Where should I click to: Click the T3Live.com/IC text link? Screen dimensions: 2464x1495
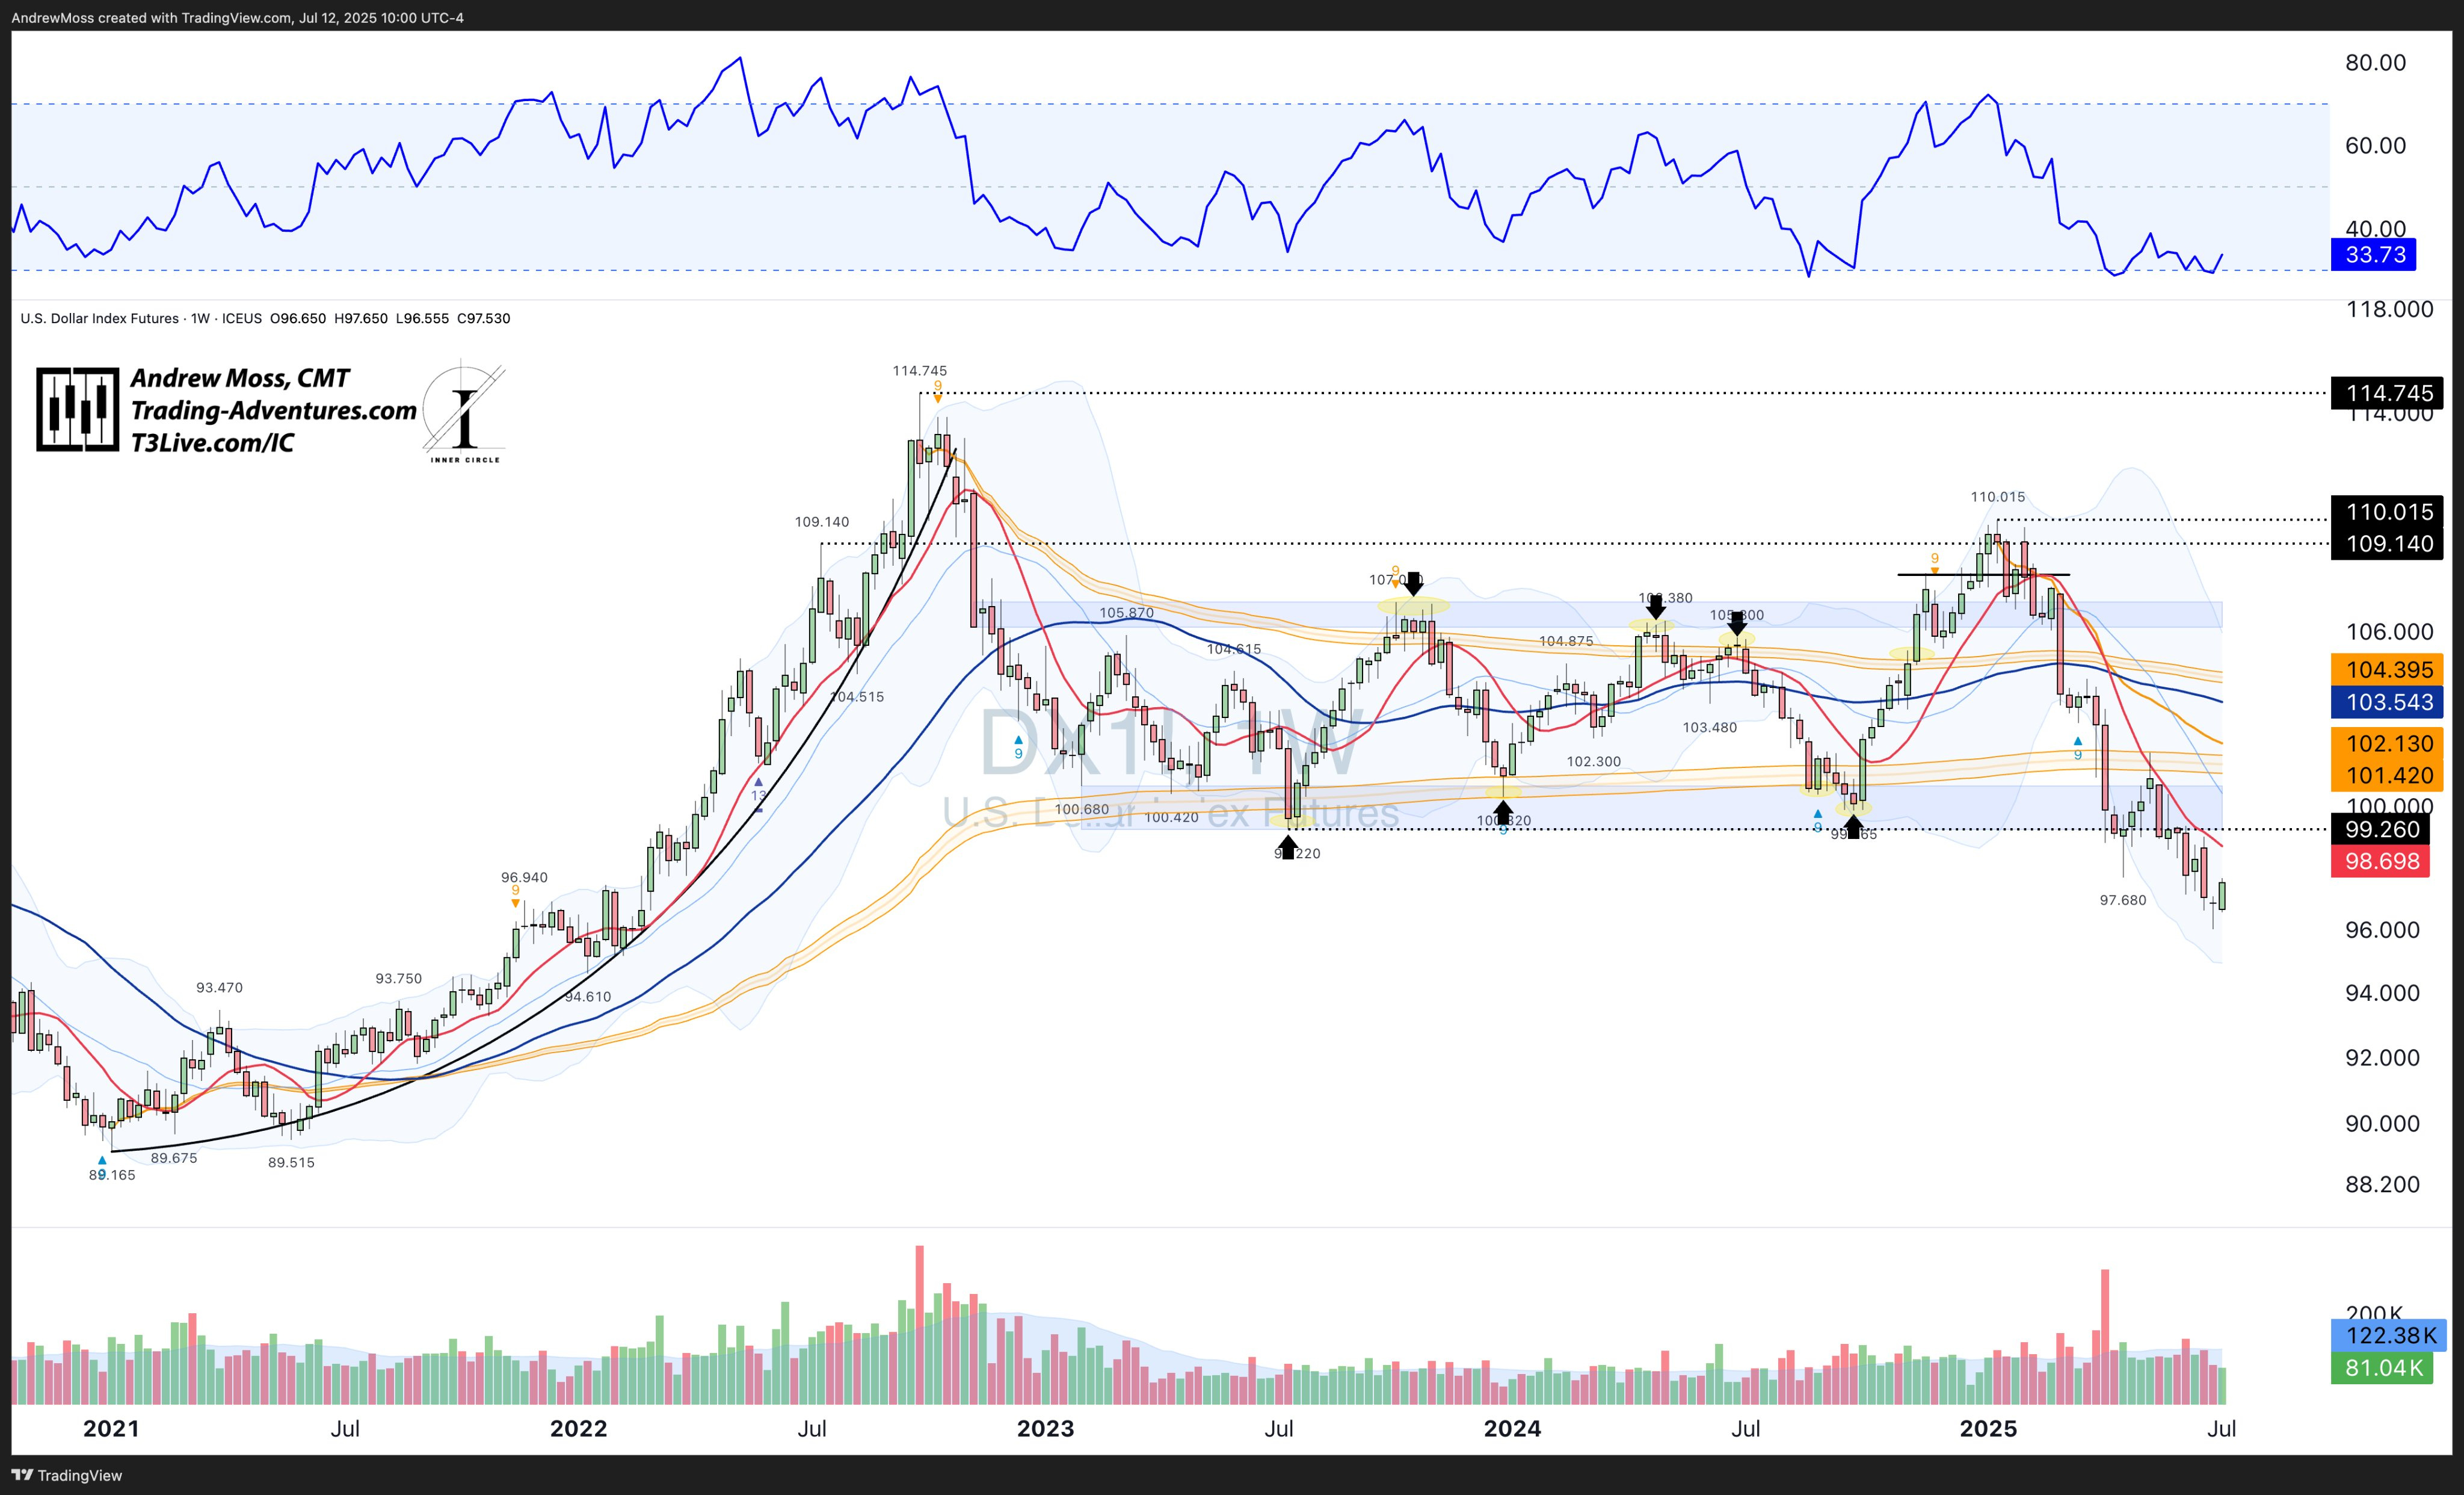point(212,442)
